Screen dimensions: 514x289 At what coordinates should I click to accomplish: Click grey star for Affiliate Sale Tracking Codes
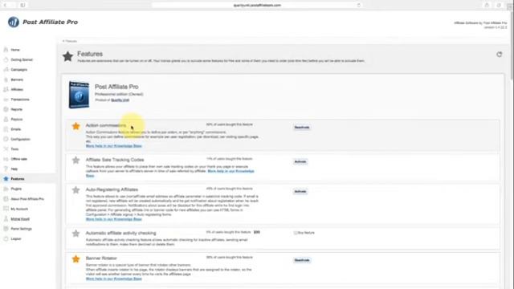pos(76,161)
